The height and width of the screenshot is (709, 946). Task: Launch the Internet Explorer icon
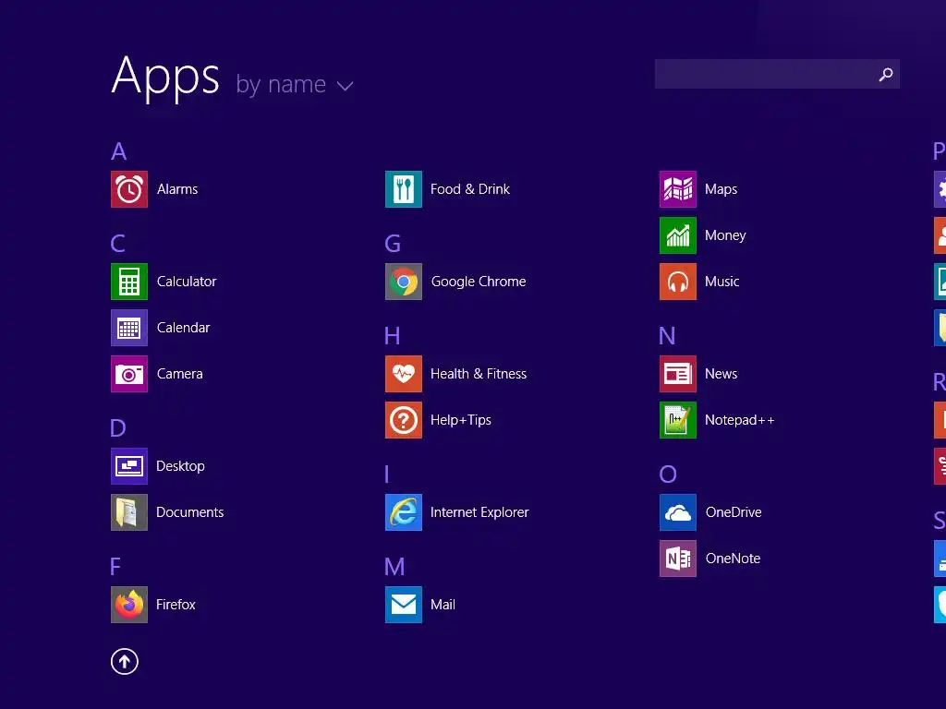coord(404,512)
